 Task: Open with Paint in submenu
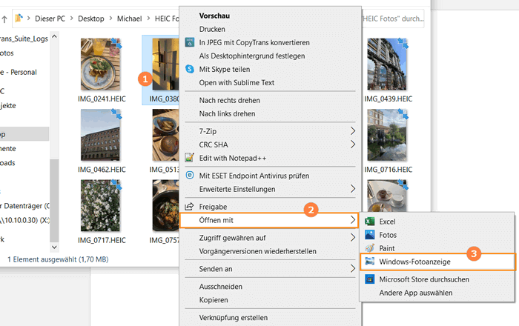[386, 248]
